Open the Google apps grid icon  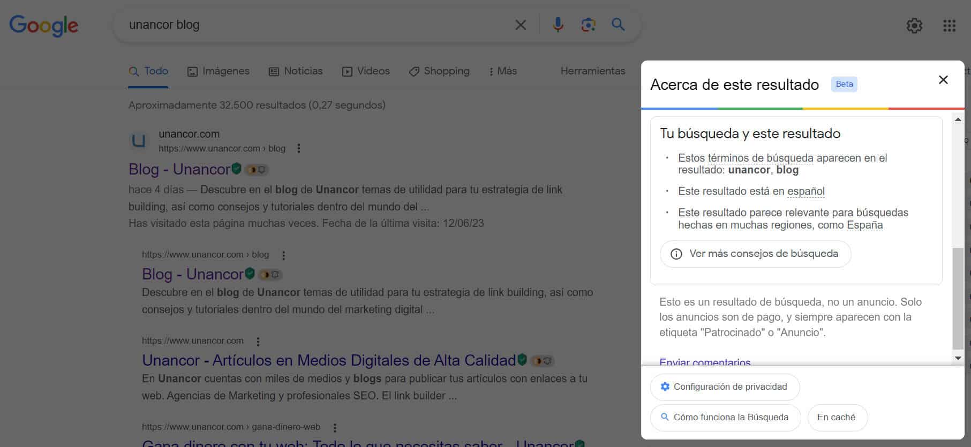coord(949,25)
